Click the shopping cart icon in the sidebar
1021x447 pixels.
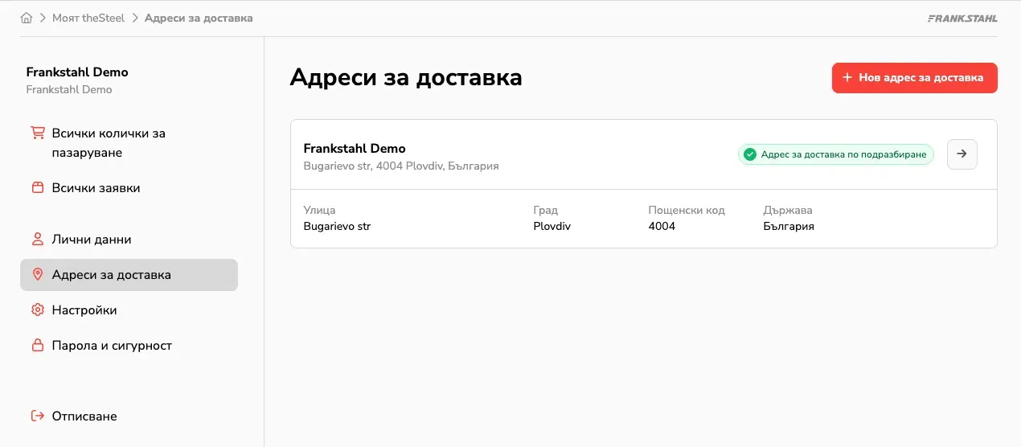(37, 133)
